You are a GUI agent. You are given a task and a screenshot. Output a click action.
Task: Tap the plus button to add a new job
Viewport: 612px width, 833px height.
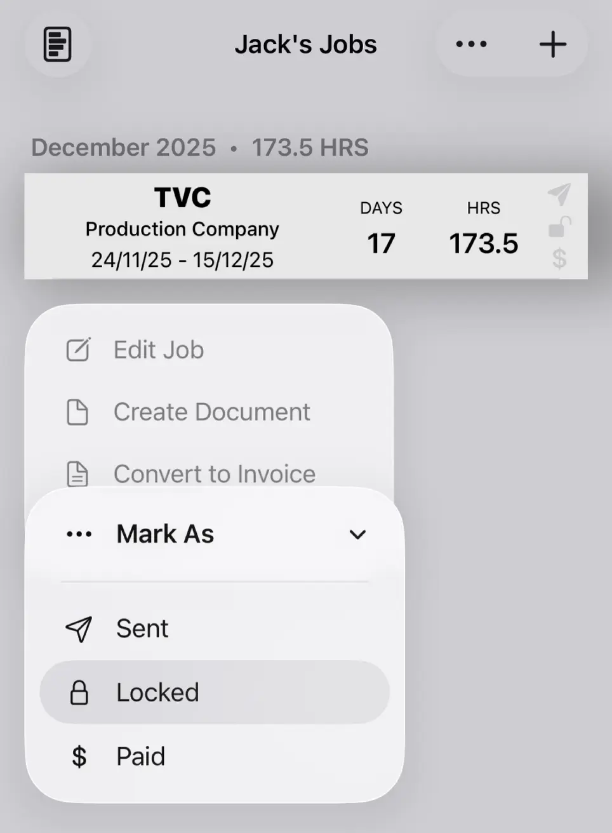(x=552, y=44)
